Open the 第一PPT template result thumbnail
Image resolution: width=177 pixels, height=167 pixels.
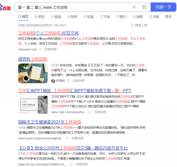coord(33,104)
